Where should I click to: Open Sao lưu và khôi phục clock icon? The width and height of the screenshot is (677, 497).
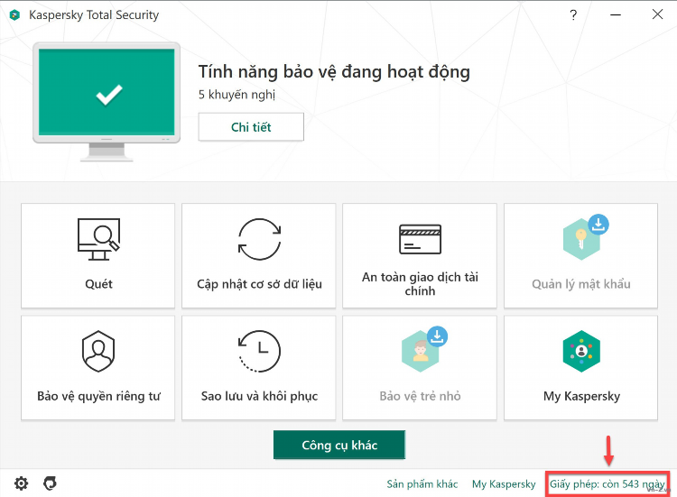(259, 351)
